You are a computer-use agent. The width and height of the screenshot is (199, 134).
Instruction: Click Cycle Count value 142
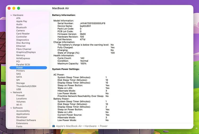tap(82, 58)
